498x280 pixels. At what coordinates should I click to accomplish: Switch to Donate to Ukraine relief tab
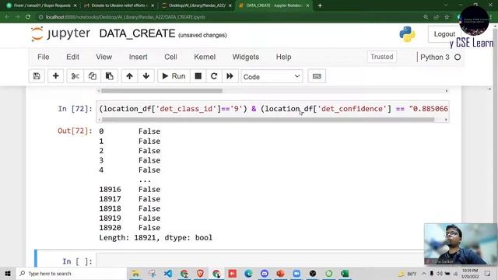pos(118,5)
